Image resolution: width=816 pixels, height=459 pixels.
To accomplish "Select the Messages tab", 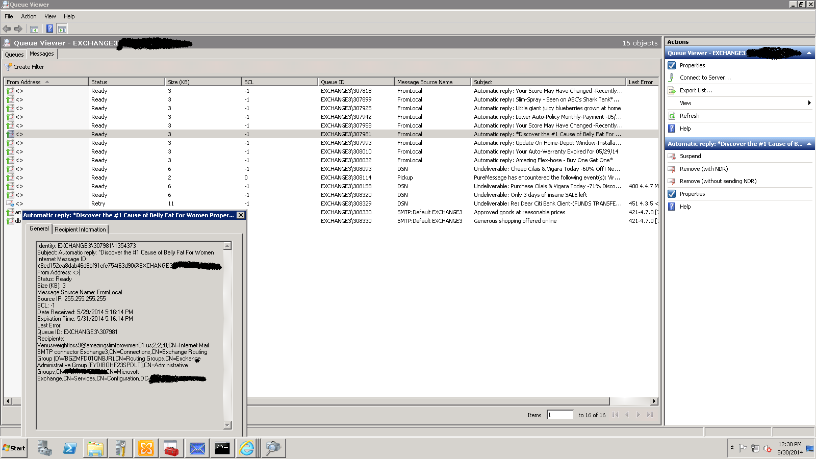I will coord(42,54).
